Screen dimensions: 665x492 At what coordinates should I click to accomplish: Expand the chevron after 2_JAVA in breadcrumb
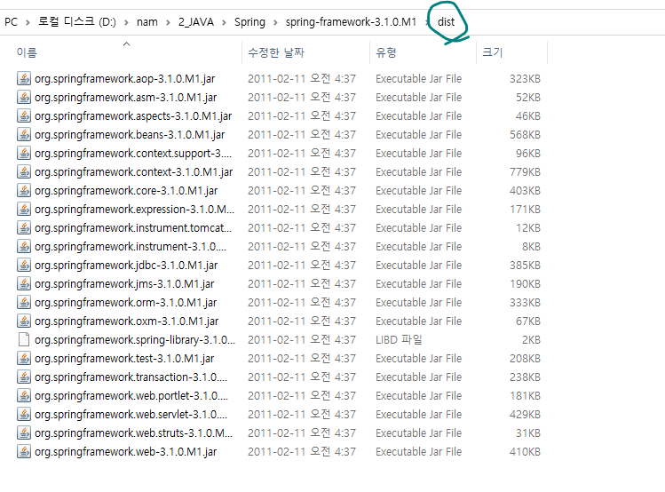pos(224,22)
